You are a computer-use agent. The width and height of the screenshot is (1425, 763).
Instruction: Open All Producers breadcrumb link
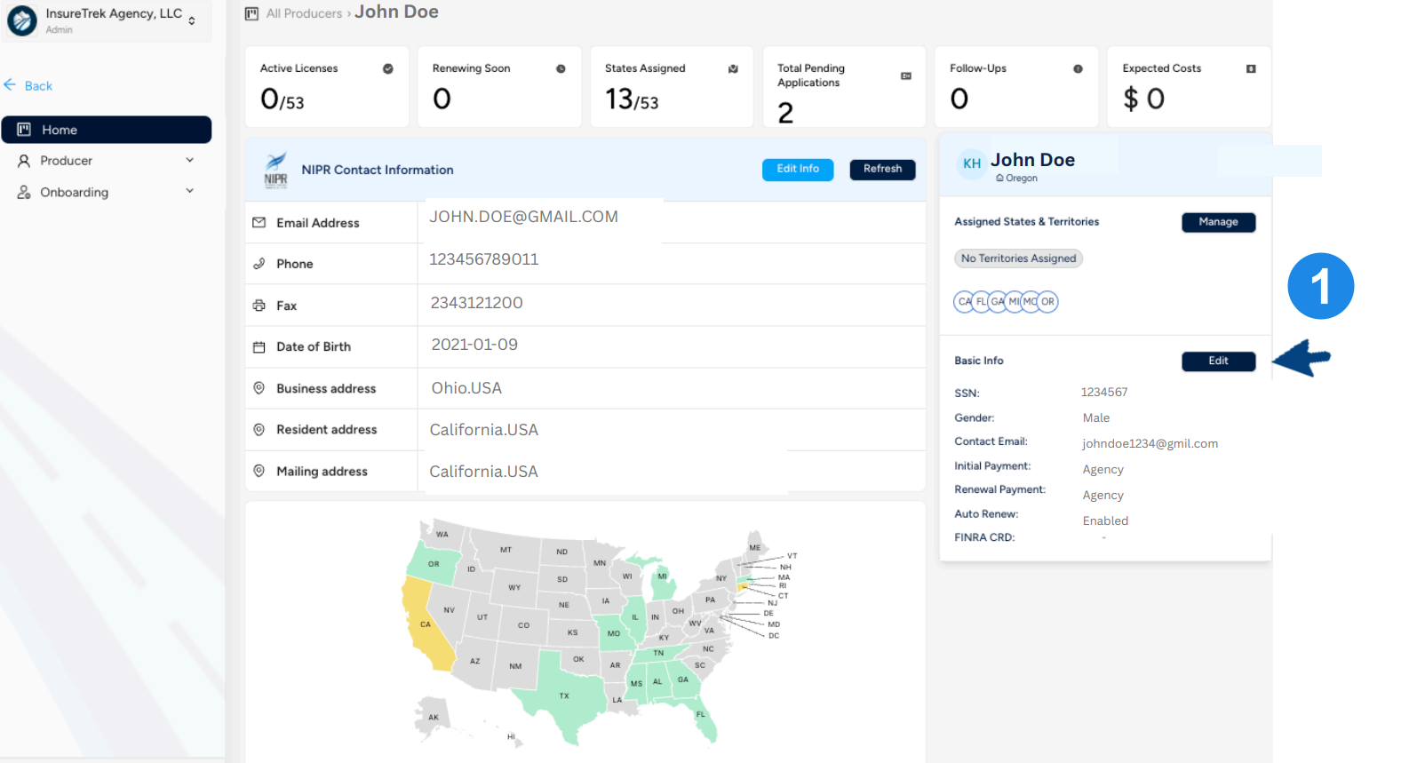[x=304, y=13]
